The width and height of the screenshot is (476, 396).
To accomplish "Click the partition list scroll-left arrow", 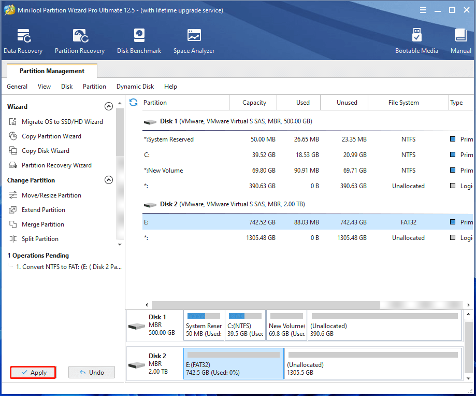I will tap(147, 305).
